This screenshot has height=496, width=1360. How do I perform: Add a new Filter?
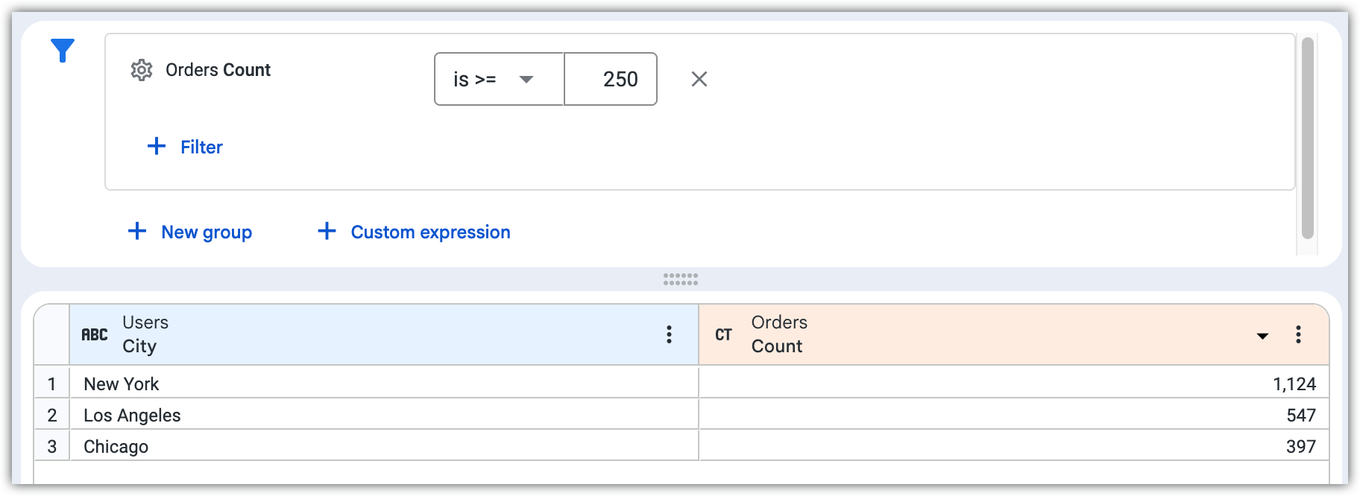185,147
